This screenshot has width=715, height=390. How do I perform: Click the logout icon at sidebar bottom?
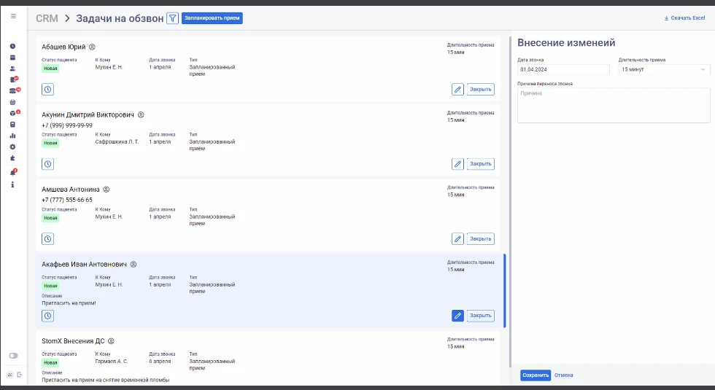(20, 375)
